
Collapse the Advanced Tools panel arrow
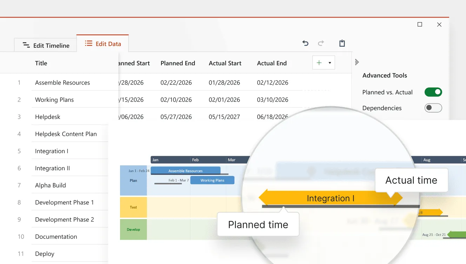pyautogui.click(x=357, y=62)
